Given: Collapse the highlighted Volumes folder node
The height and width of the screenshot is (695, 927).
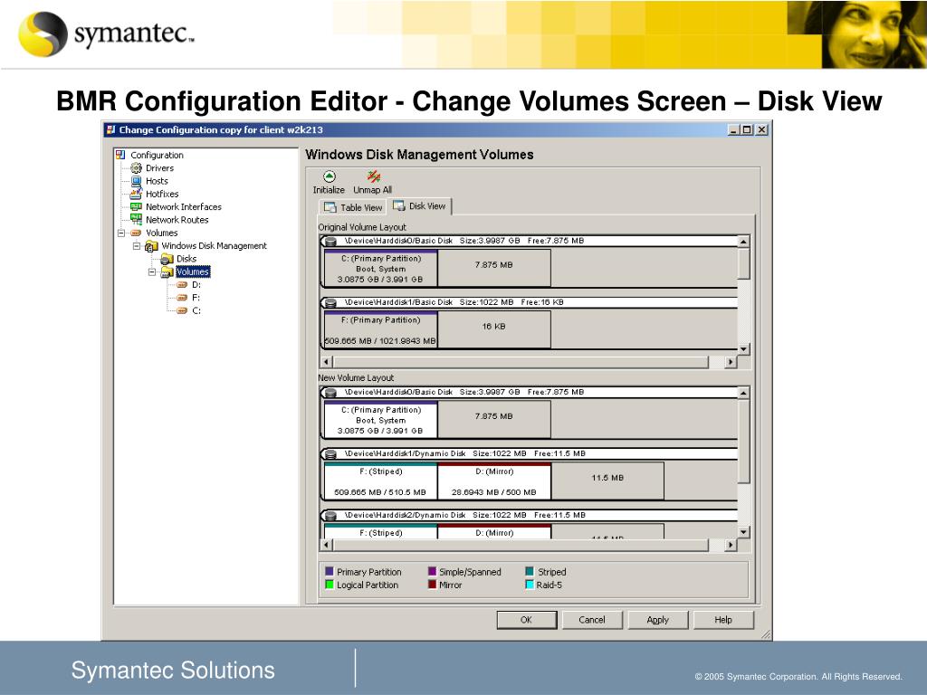Looking at the screenshot, I should coord(152,271).
